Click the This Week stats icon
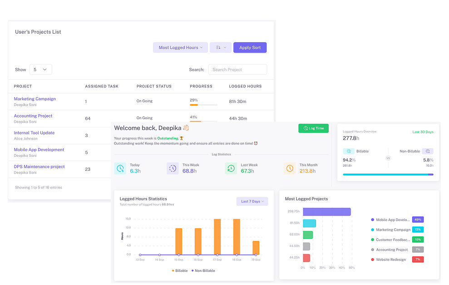The width and height of the screenshot is (449, 285). pyautogui.click(x=173, y=168)
